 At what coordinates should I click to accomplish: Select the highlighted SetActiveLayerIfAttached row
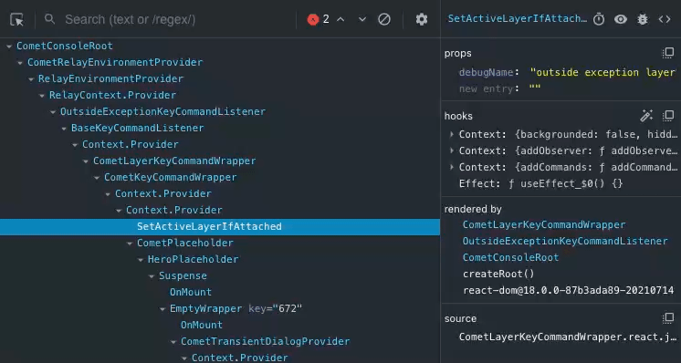pyautogui.click(x=220, y=227)
